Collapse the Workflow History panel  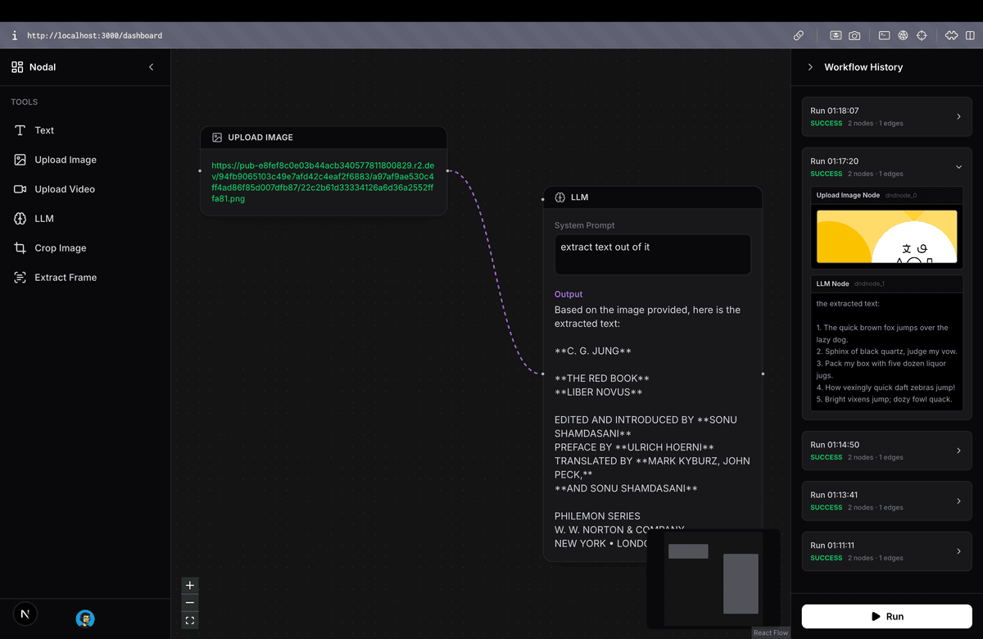coord(810,67)
